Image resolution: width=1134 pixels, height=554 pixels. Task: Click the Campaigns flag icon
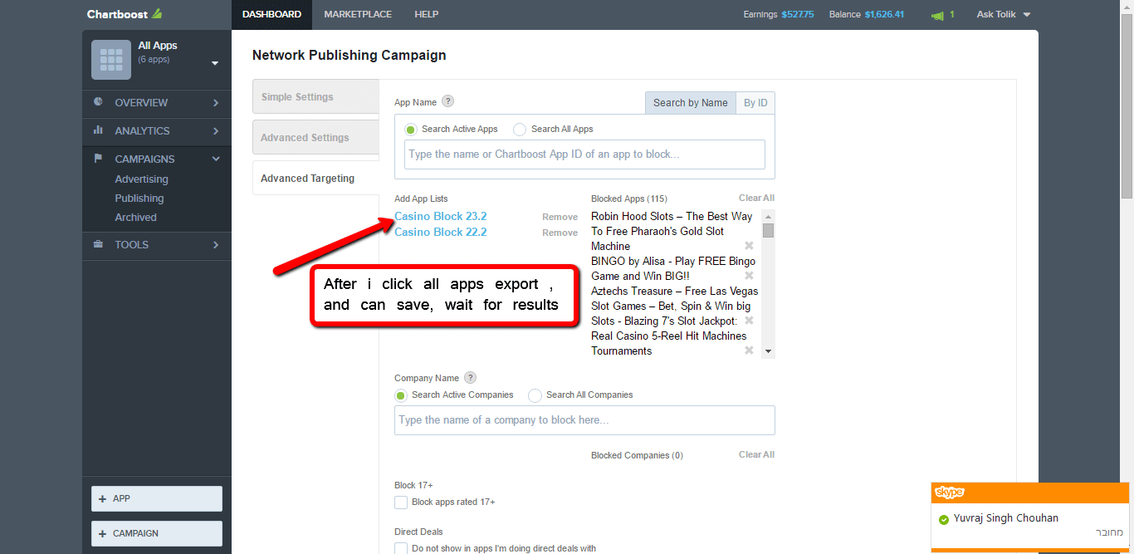coord(98,159)
